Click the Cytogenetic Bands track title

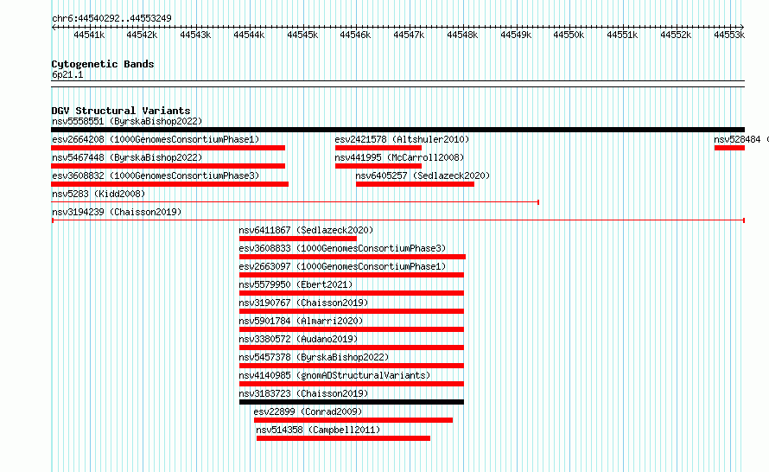click(103, 64)
